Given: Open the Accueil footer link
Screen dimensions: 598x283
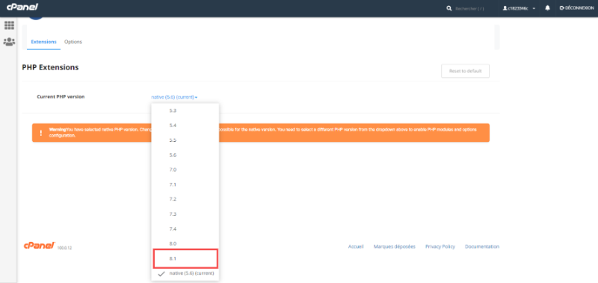Looking at the screenshot, I should coord(356,246).
